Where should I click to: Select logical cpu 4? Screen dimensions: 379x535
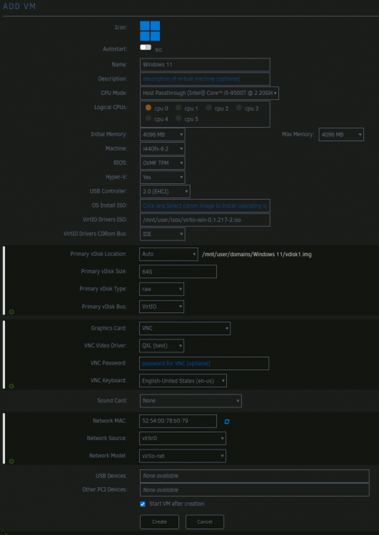coord(148,118)
